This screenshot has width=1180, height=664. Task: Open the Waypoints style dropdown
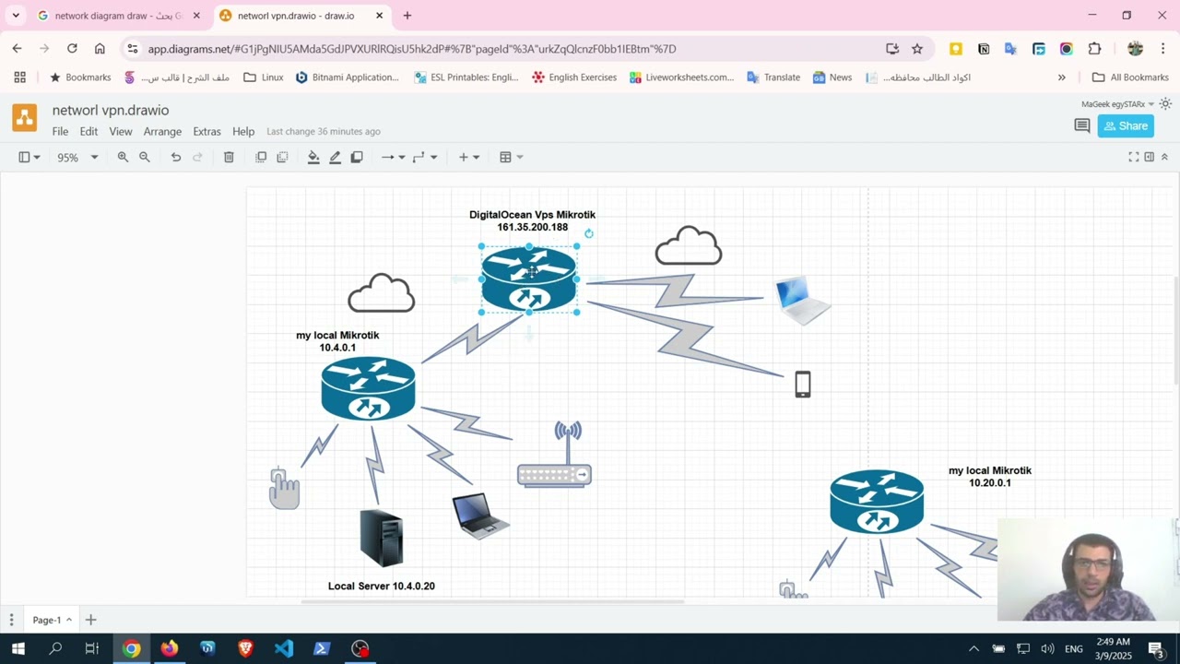coord(425,158)
